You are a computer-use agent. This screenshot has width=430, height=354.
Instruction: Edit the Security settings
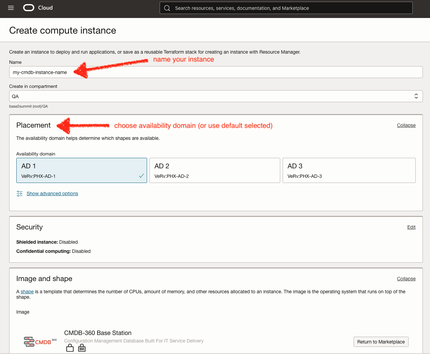(x=411, y=227)
